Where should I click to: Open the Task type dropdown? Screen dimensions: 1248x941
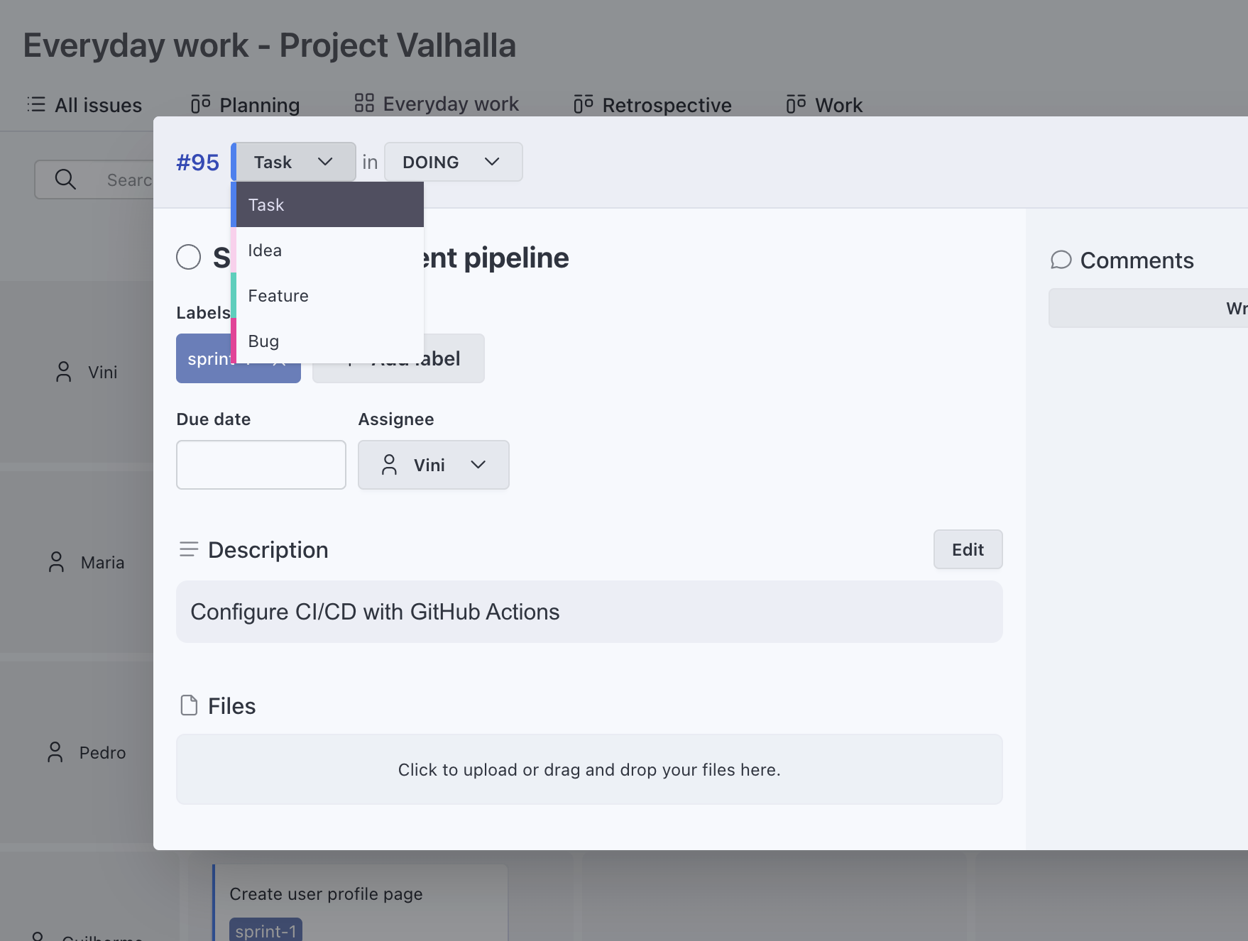tap(294, 162)
